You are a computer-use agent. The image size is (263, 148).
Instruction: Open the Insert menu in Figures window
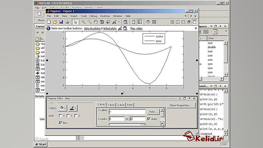pyautogui.click(x=74, y=16)
